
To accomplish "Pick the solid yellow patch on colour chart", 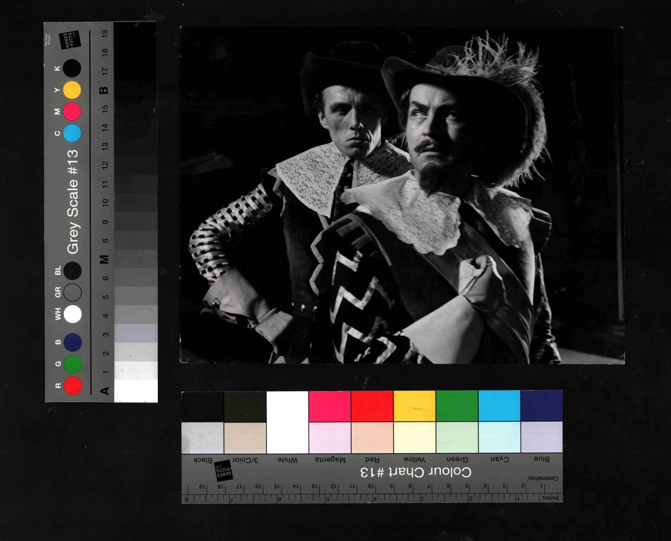I will click(414, 406).
